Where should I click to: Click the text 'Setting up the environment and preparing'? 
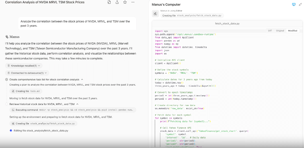[61, 117]
